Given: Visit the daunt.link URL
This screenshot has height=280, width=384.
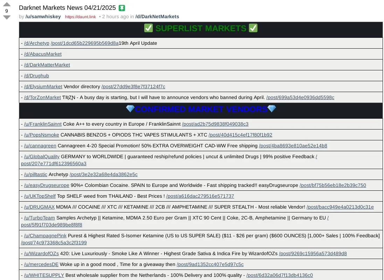Looking at the screenshot, I should 80,16.
